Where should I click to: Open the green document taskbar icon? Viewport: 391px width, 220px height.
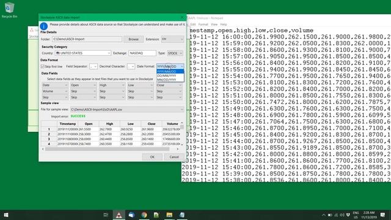(156, 215)
